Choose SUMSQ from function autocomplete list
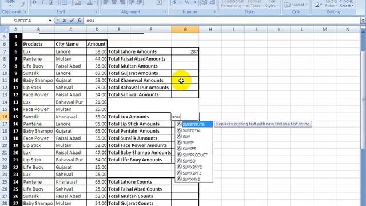Image resolution: width=366 pixels, height=206 pixels. click(x=194, y=161)
